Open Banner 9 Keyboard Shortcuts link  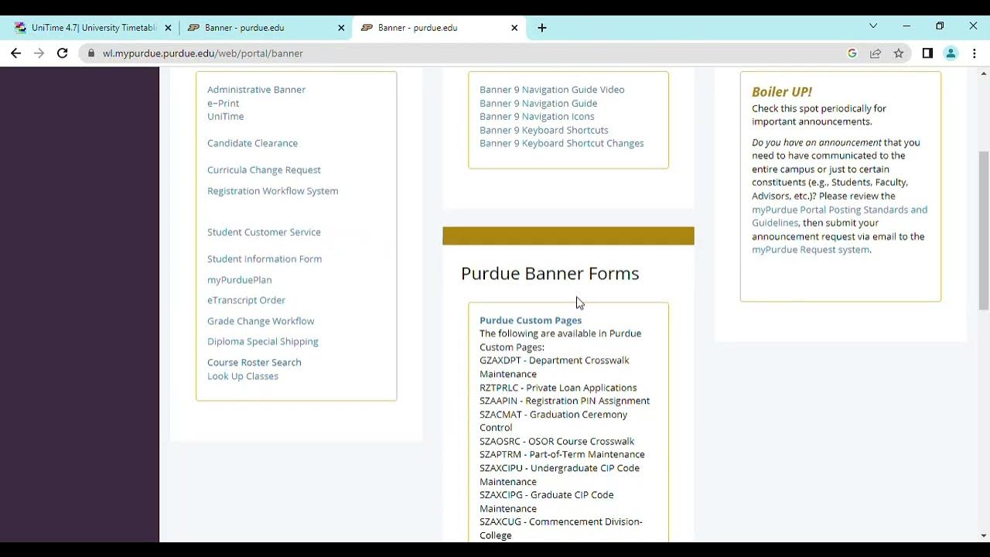544,130
